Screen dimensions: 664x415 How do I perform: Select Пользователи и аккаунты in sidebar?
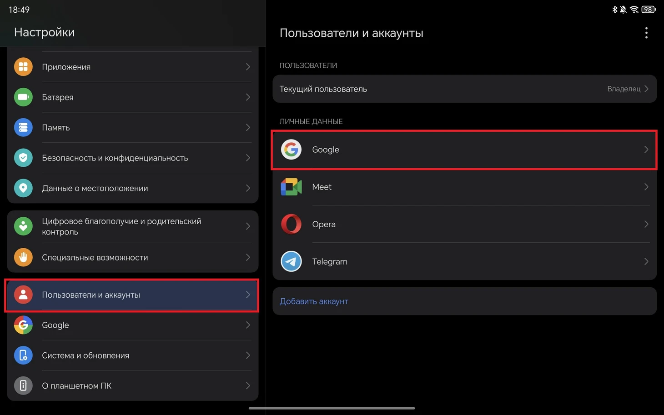(x=132, y=295)
